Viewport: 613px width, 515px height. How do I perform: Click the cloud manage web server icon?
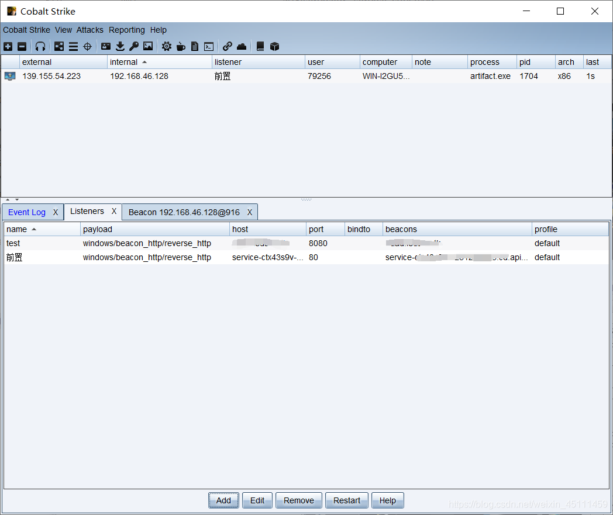click(x=242, y=47)
